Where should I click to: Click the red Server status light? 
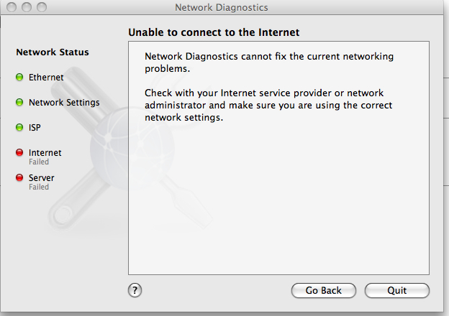[19, 177]
